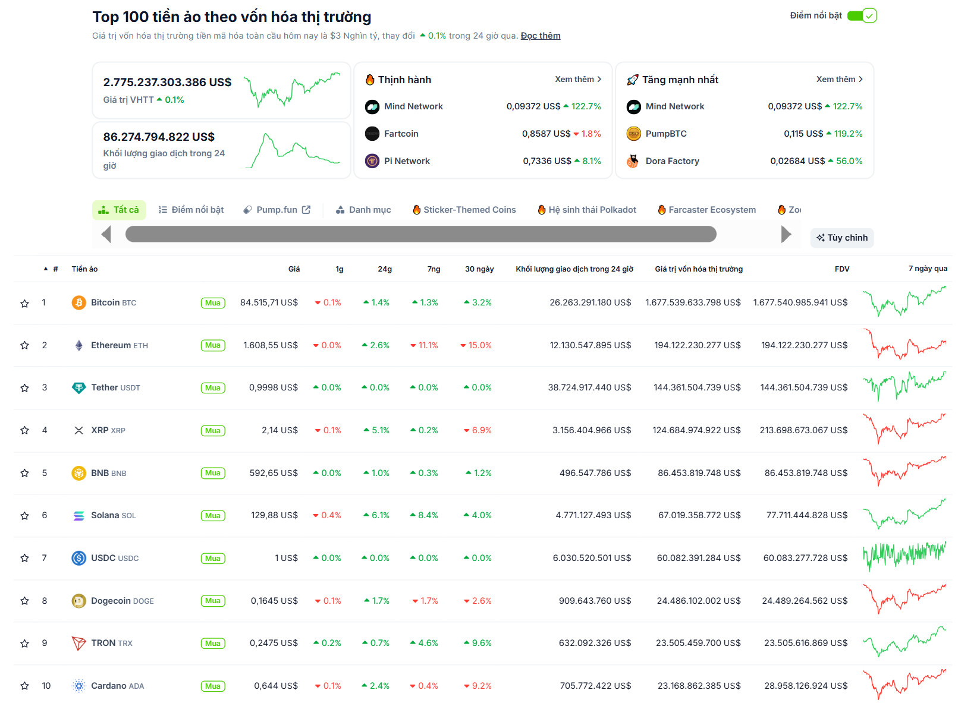Image resolution: width=958 pixels, height=703 pixels.
Task: Click the scroll right arrow
Action: pos(786,234)
